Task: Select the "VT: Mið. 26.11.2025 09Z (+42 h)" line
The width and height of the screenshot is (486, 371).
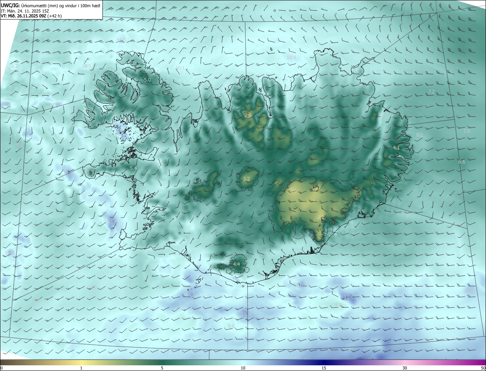Action: tap(31, 16)
